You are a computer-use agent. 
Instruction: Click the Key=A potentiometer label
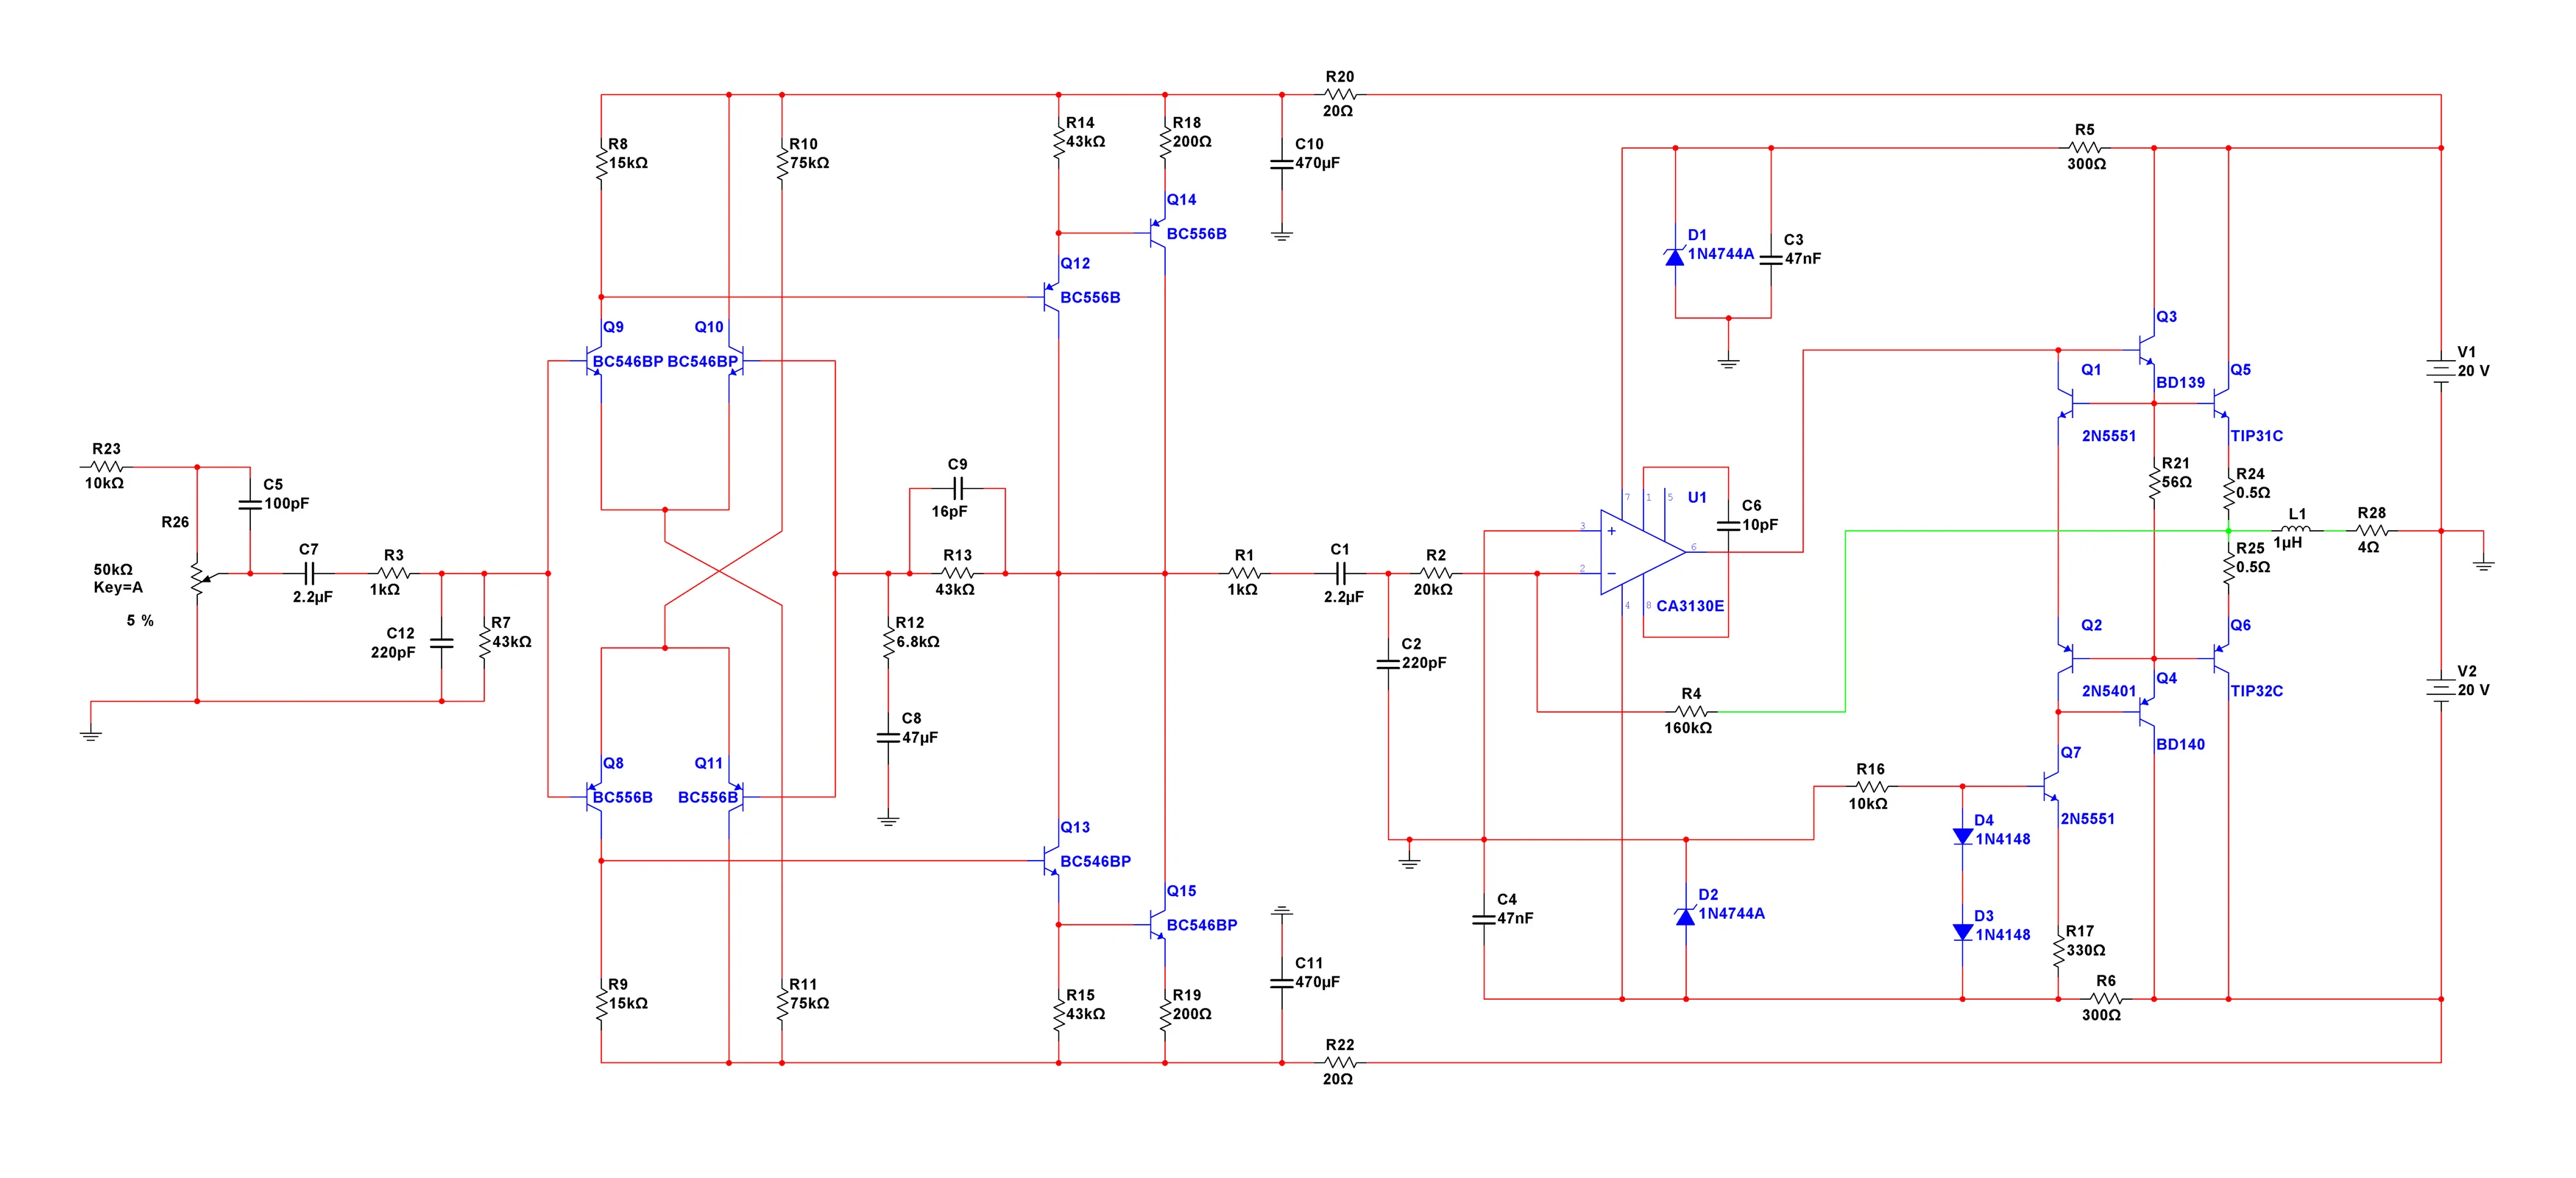click(118, 588)
